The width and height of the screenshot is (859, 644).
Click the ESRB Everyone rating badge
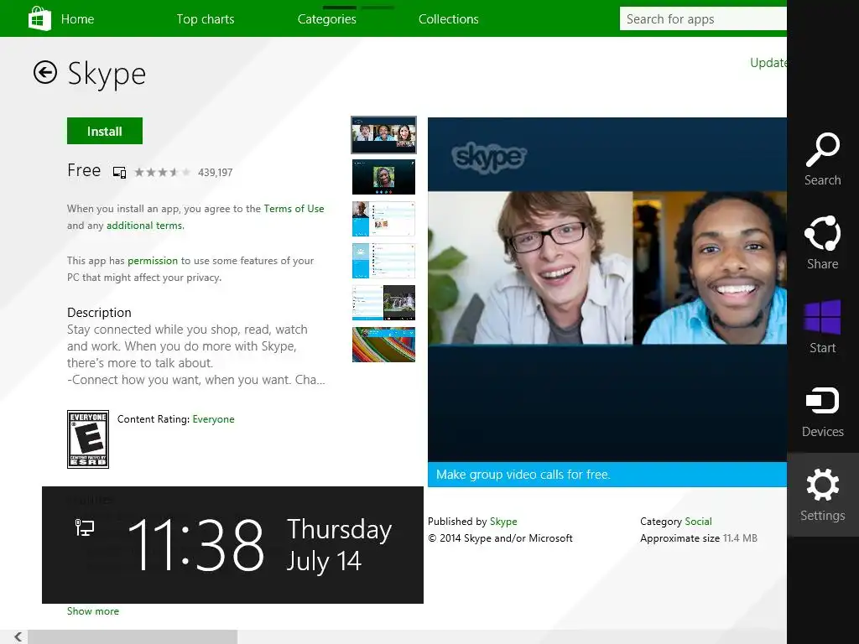pos(87,439)
